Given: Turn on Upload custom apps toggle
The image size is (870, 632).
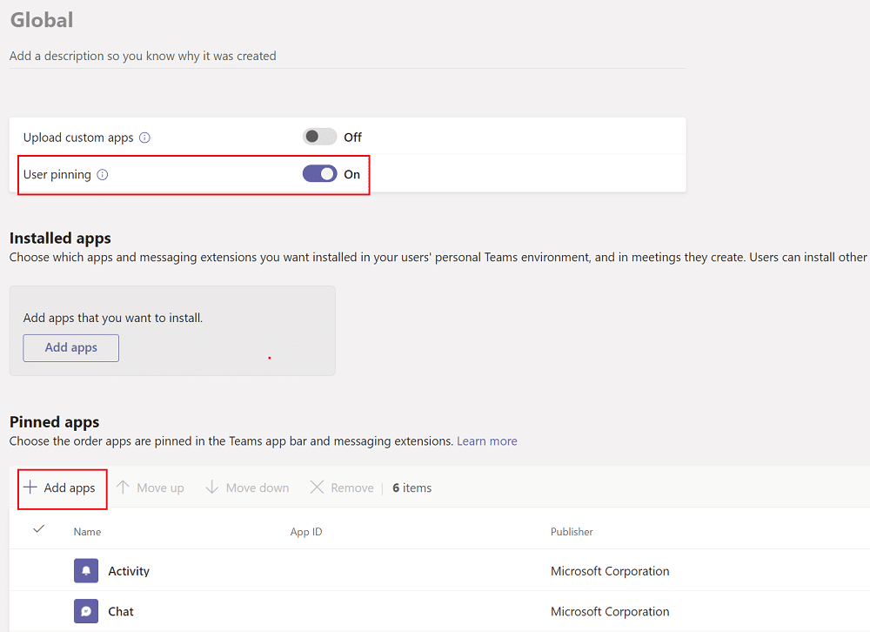Looking at the screenshot, I should tap(319, 137).
